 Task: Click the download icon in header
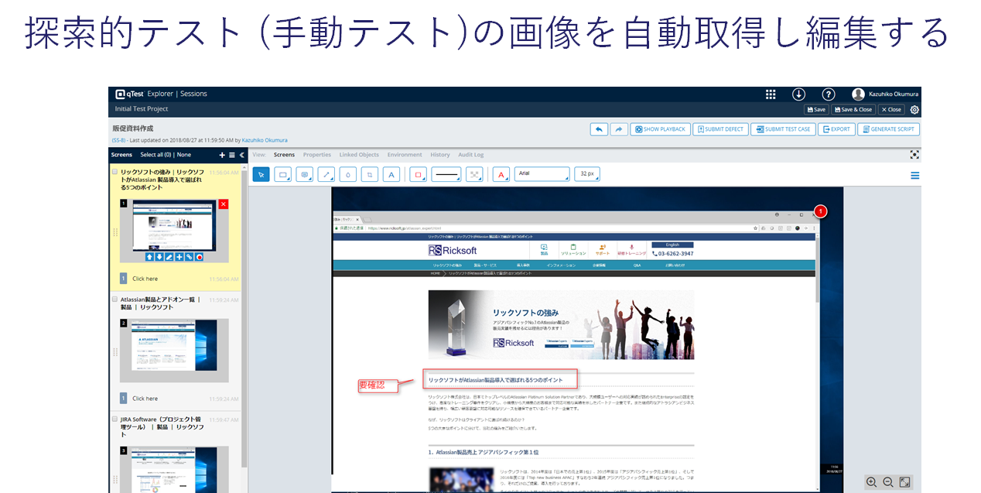coord(798,94)
